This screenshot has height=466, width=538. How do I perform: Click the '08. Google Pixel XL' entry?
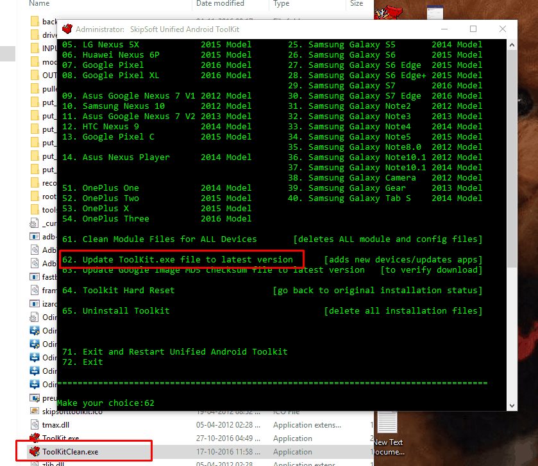[110, 76]
